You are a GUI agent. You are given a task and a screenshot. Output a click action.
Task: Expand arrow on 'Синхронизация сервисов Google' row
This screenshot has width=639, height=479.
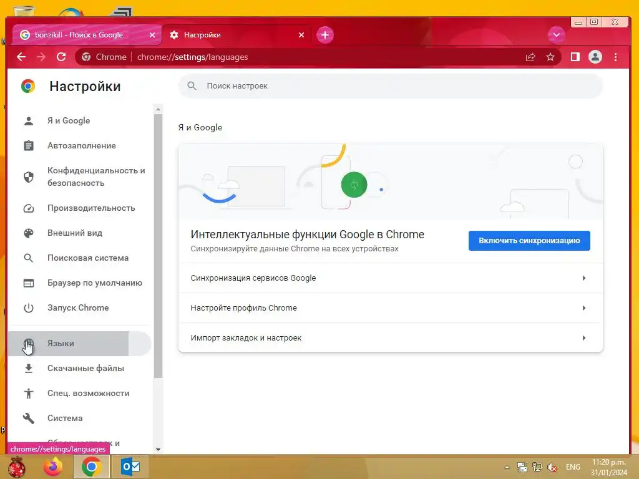click(584, 278)
